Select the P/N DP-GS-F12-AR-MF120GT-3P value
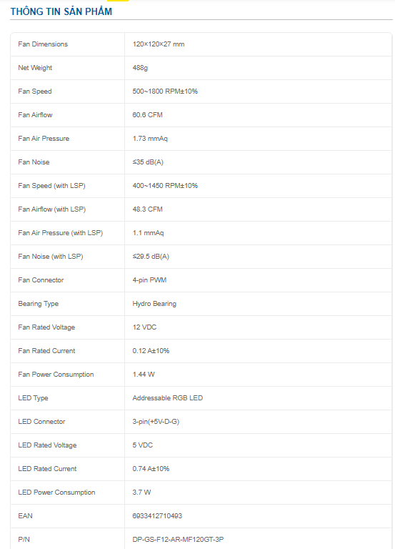The height and width of the screenshot is (549, 395). coord(178,540)
